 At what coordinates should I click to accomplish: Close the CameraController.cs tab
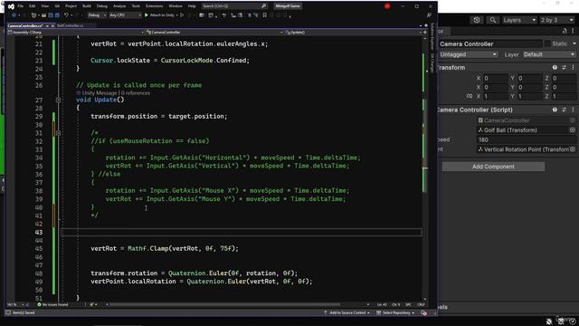click(52, 26)
